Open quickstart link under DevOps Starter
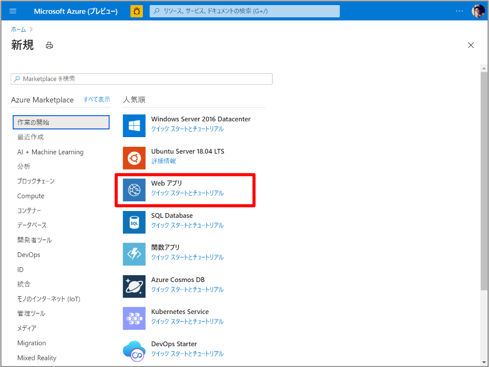The image size is (489, 367). 187,354
